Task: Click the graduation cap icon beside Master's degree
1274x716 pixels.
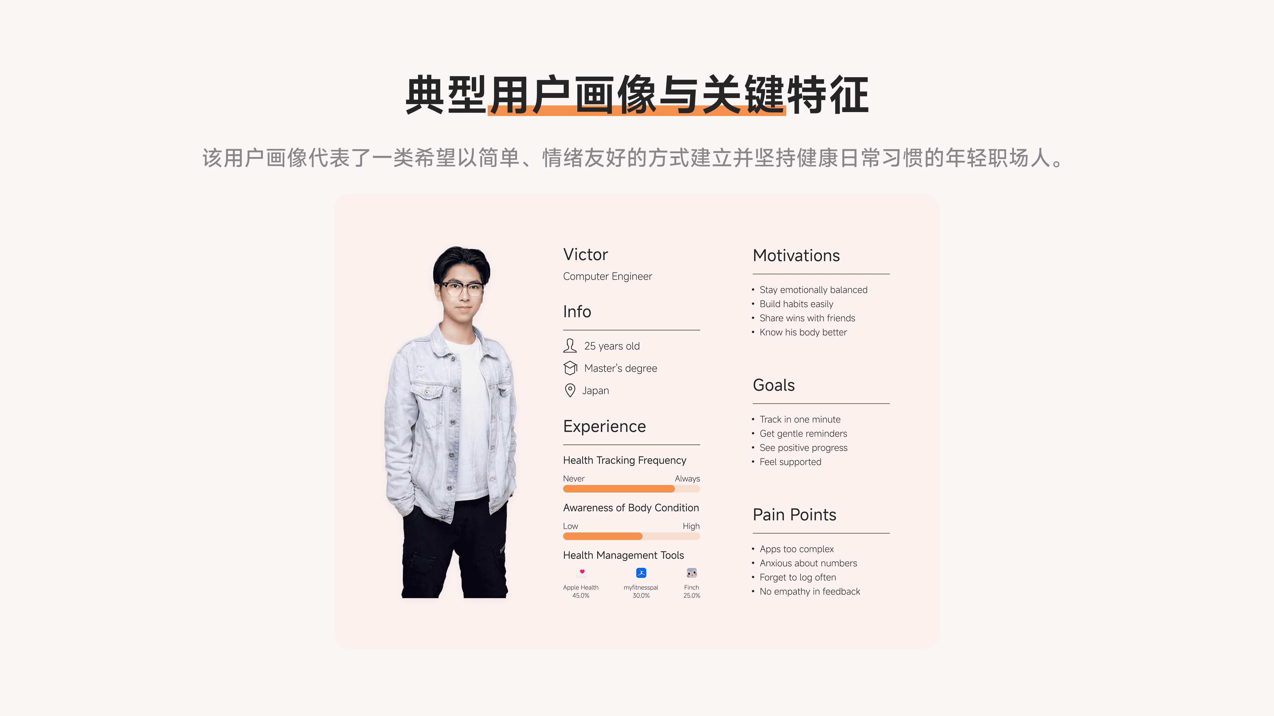Action: click(x=570, y=368)
